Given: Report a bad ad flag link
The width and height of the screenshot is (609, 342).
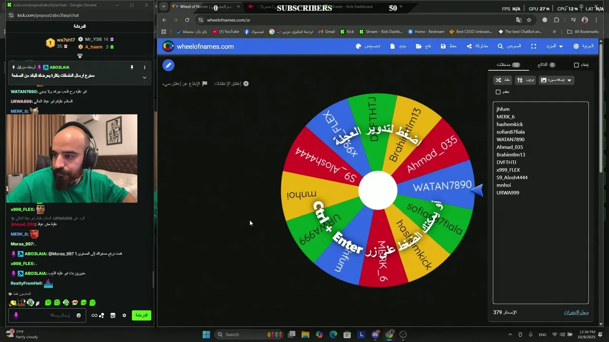Looking at the screenshot, I should coord(185,84).
